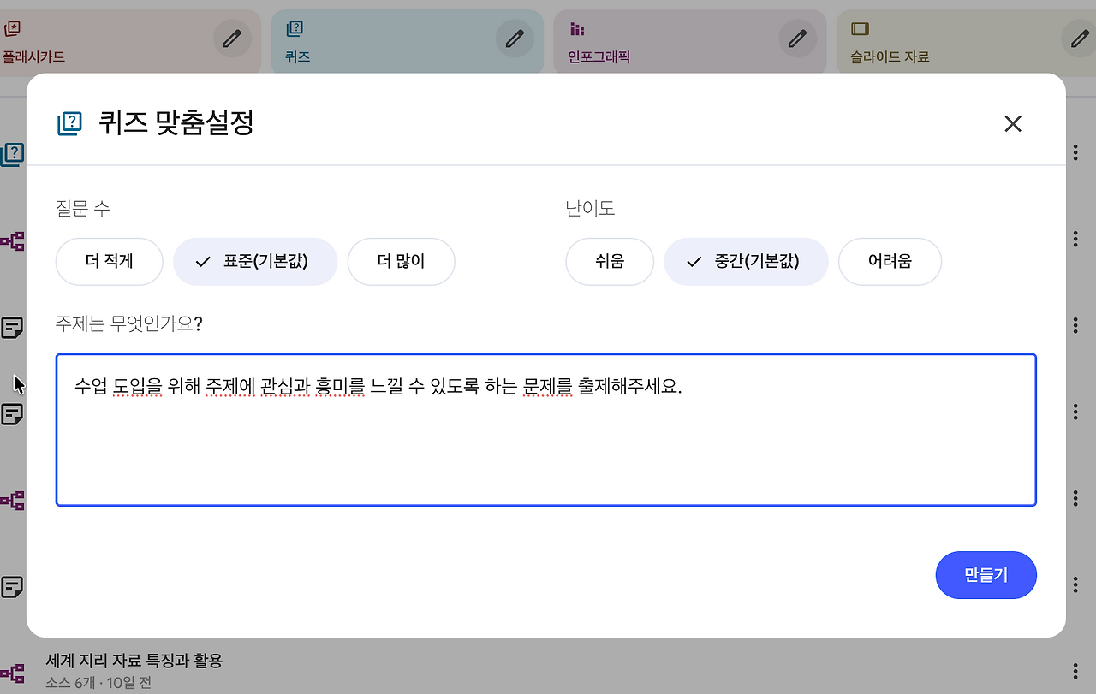
Task: Click the quiz icon in 퀴즈 card
Action: tap(295, 29)
